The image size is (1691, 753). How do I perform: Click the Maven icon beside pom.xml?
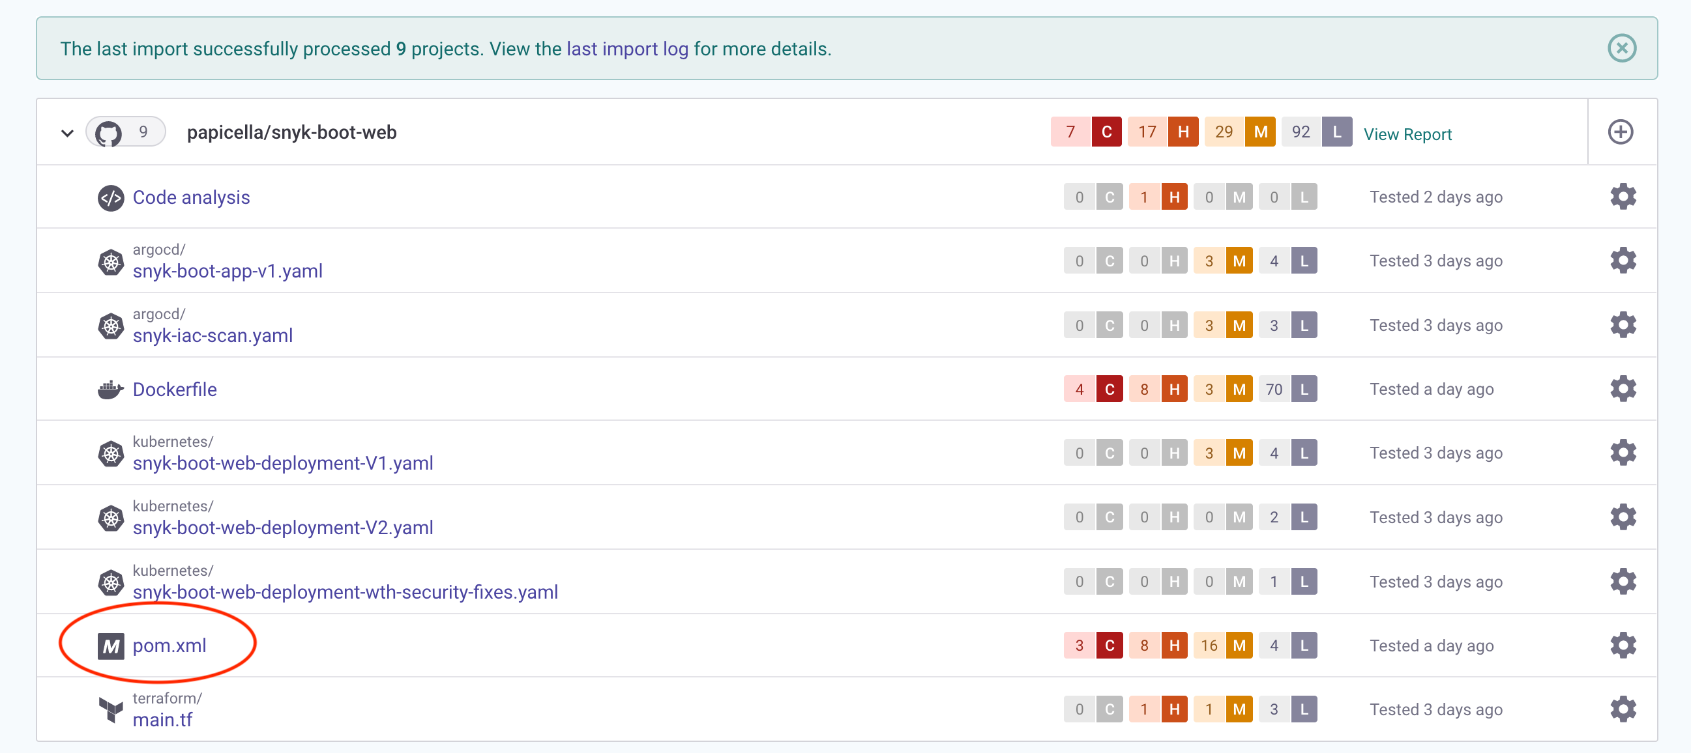[110, 646]
